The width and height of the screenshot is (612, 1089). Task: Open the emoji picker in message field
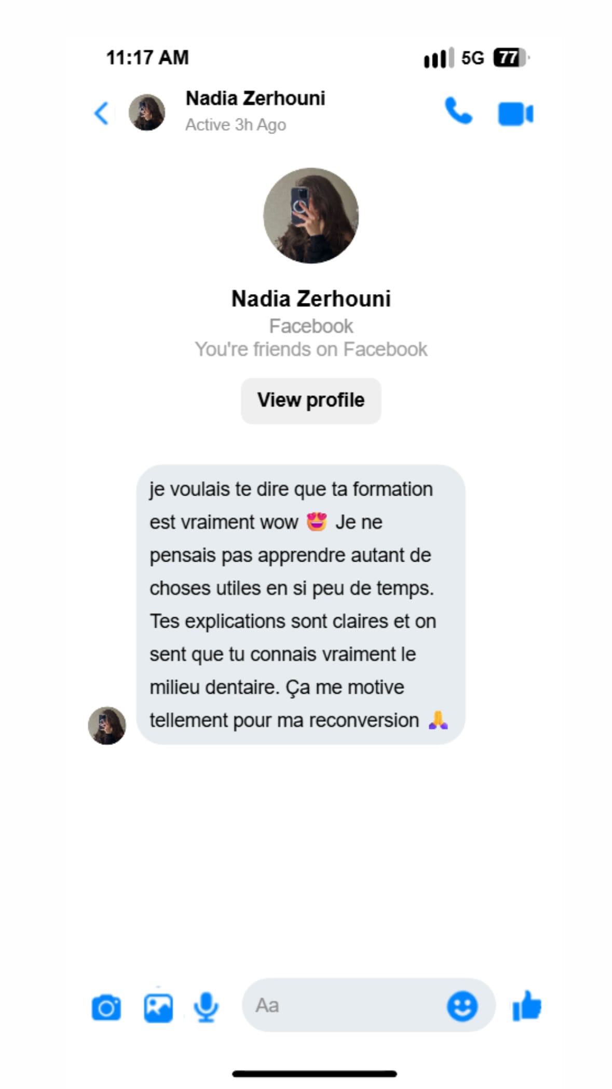462,1006
